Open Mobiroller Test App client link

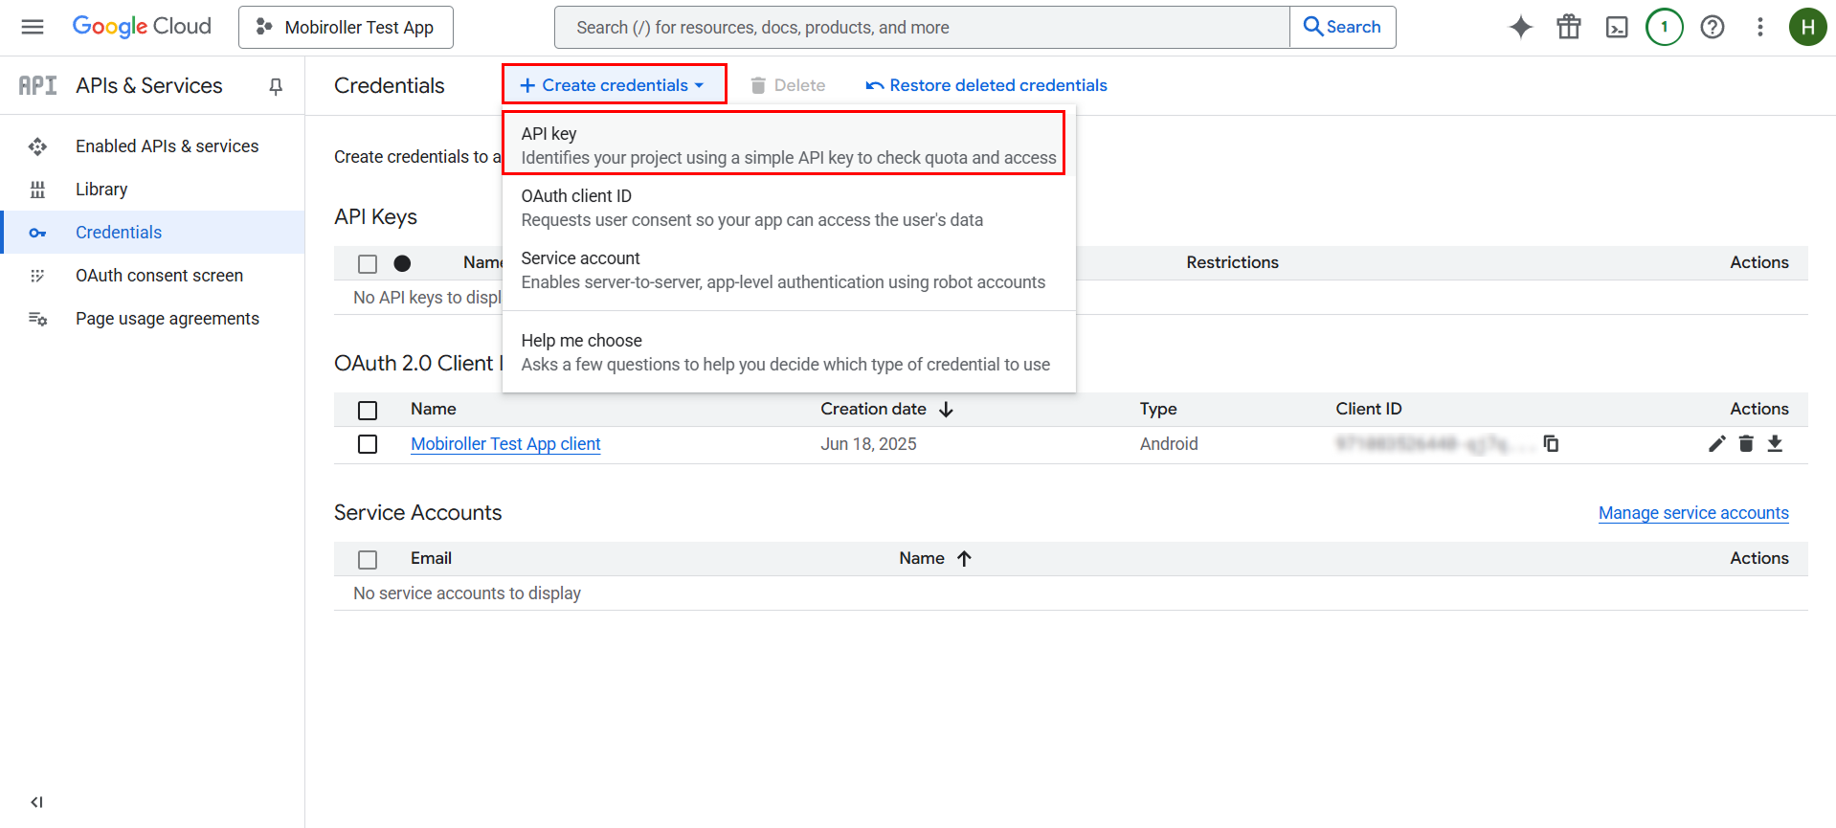point(505,444)
